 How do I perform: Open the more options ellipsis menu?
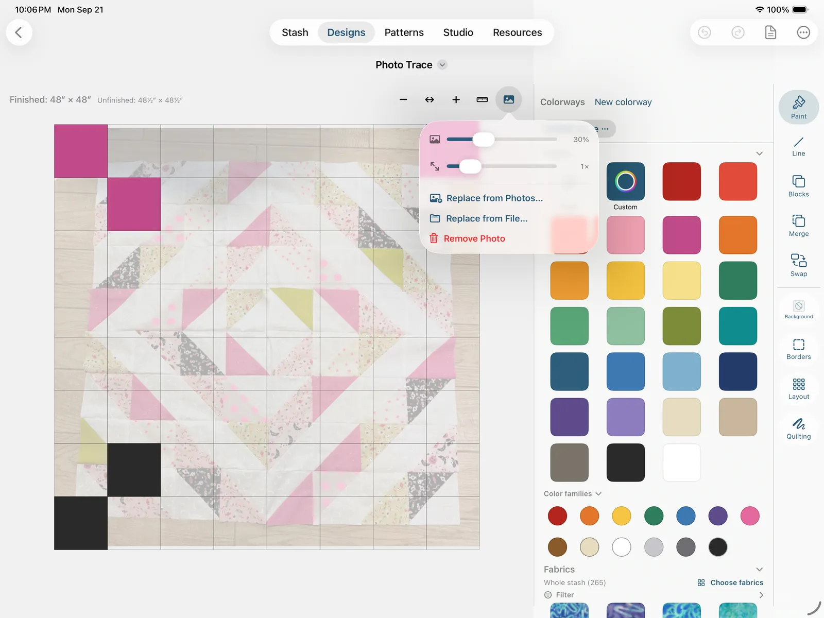(x=803, y=32)
